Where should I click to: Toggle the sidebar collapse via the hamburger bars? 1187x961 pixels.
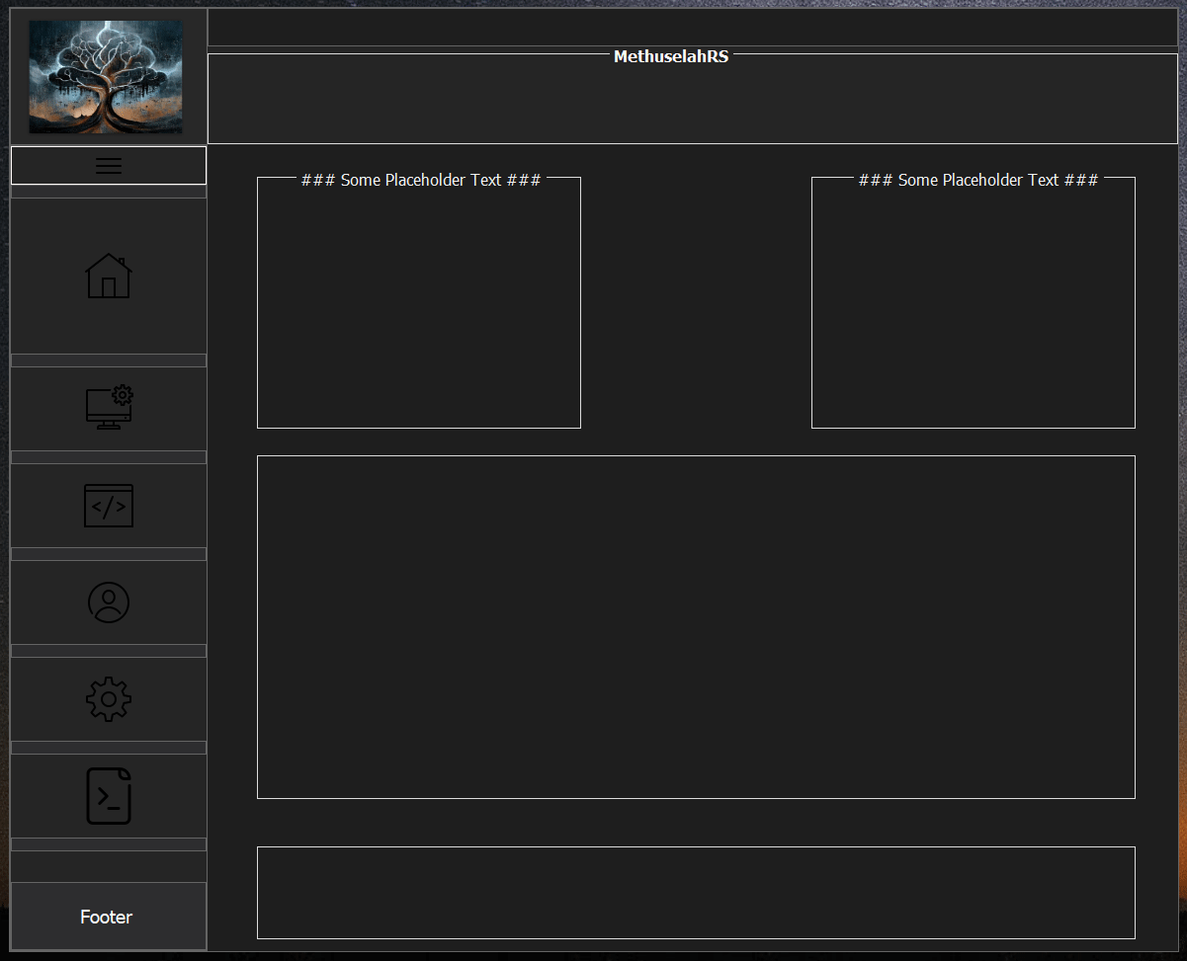click(109, 165)
